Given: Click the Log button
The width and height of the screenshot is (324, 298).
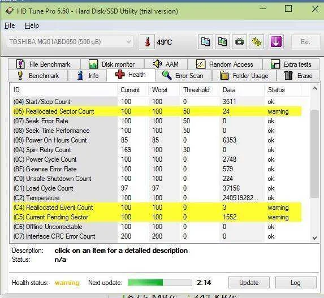Looking at the screenshot, I should click(x=296, y=283).
